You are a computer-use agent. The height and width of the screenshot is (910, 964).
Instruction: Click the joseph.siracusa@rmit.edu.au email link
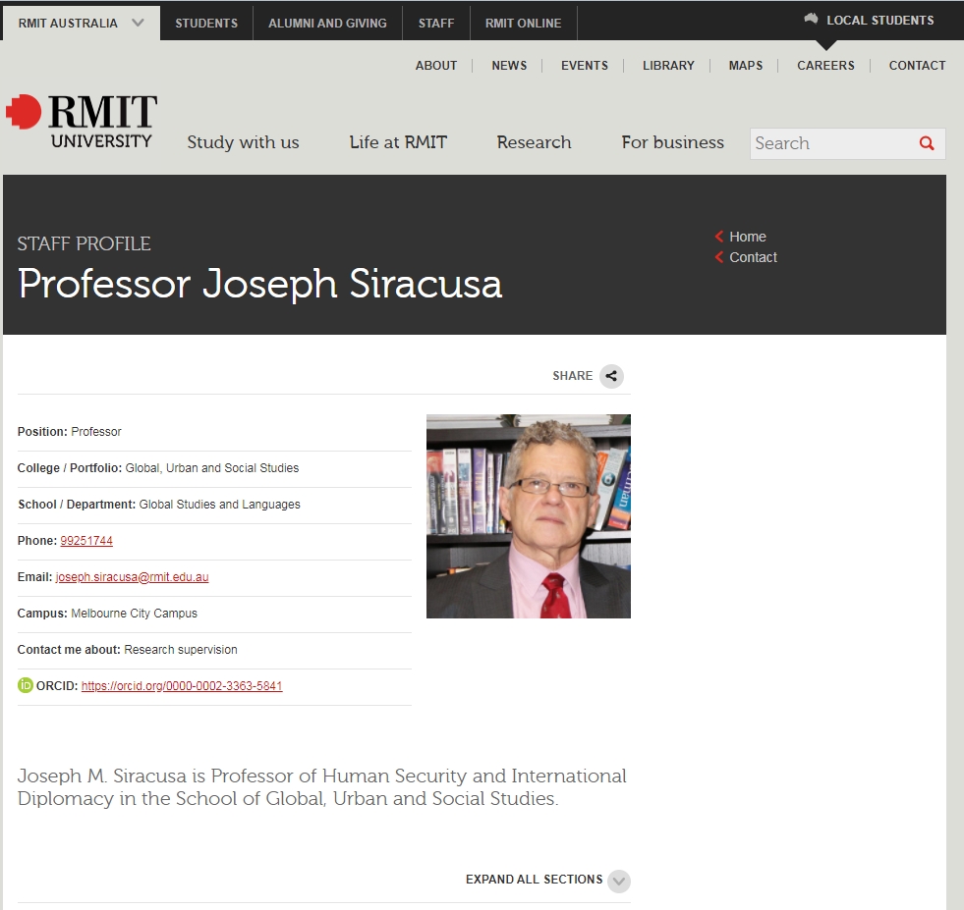coord(133,577)
